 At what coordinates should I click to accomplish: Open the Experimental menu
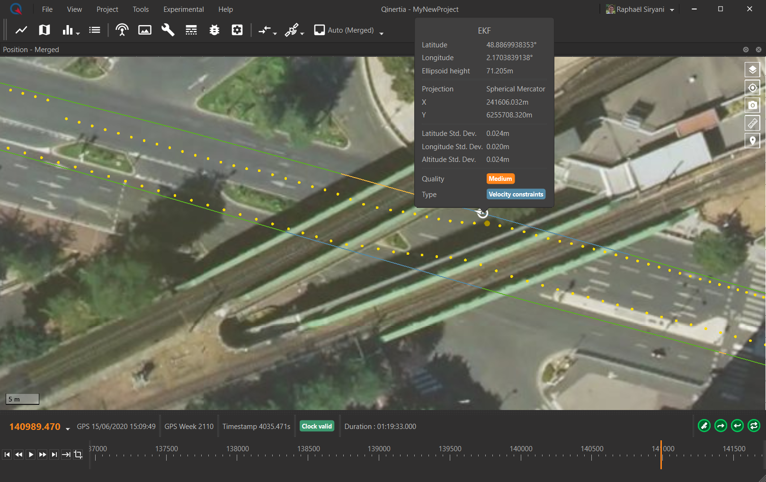(183, 9)
